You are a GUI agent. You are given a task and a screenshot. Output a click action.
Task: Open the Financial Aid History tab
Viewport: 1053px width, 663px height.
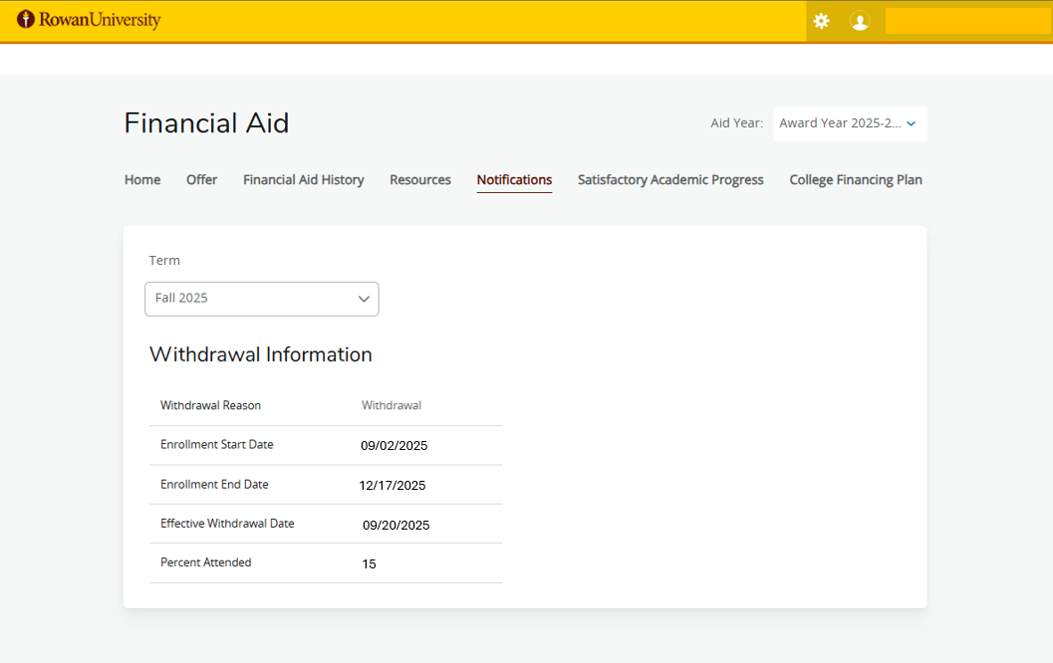tap(303, 180)
